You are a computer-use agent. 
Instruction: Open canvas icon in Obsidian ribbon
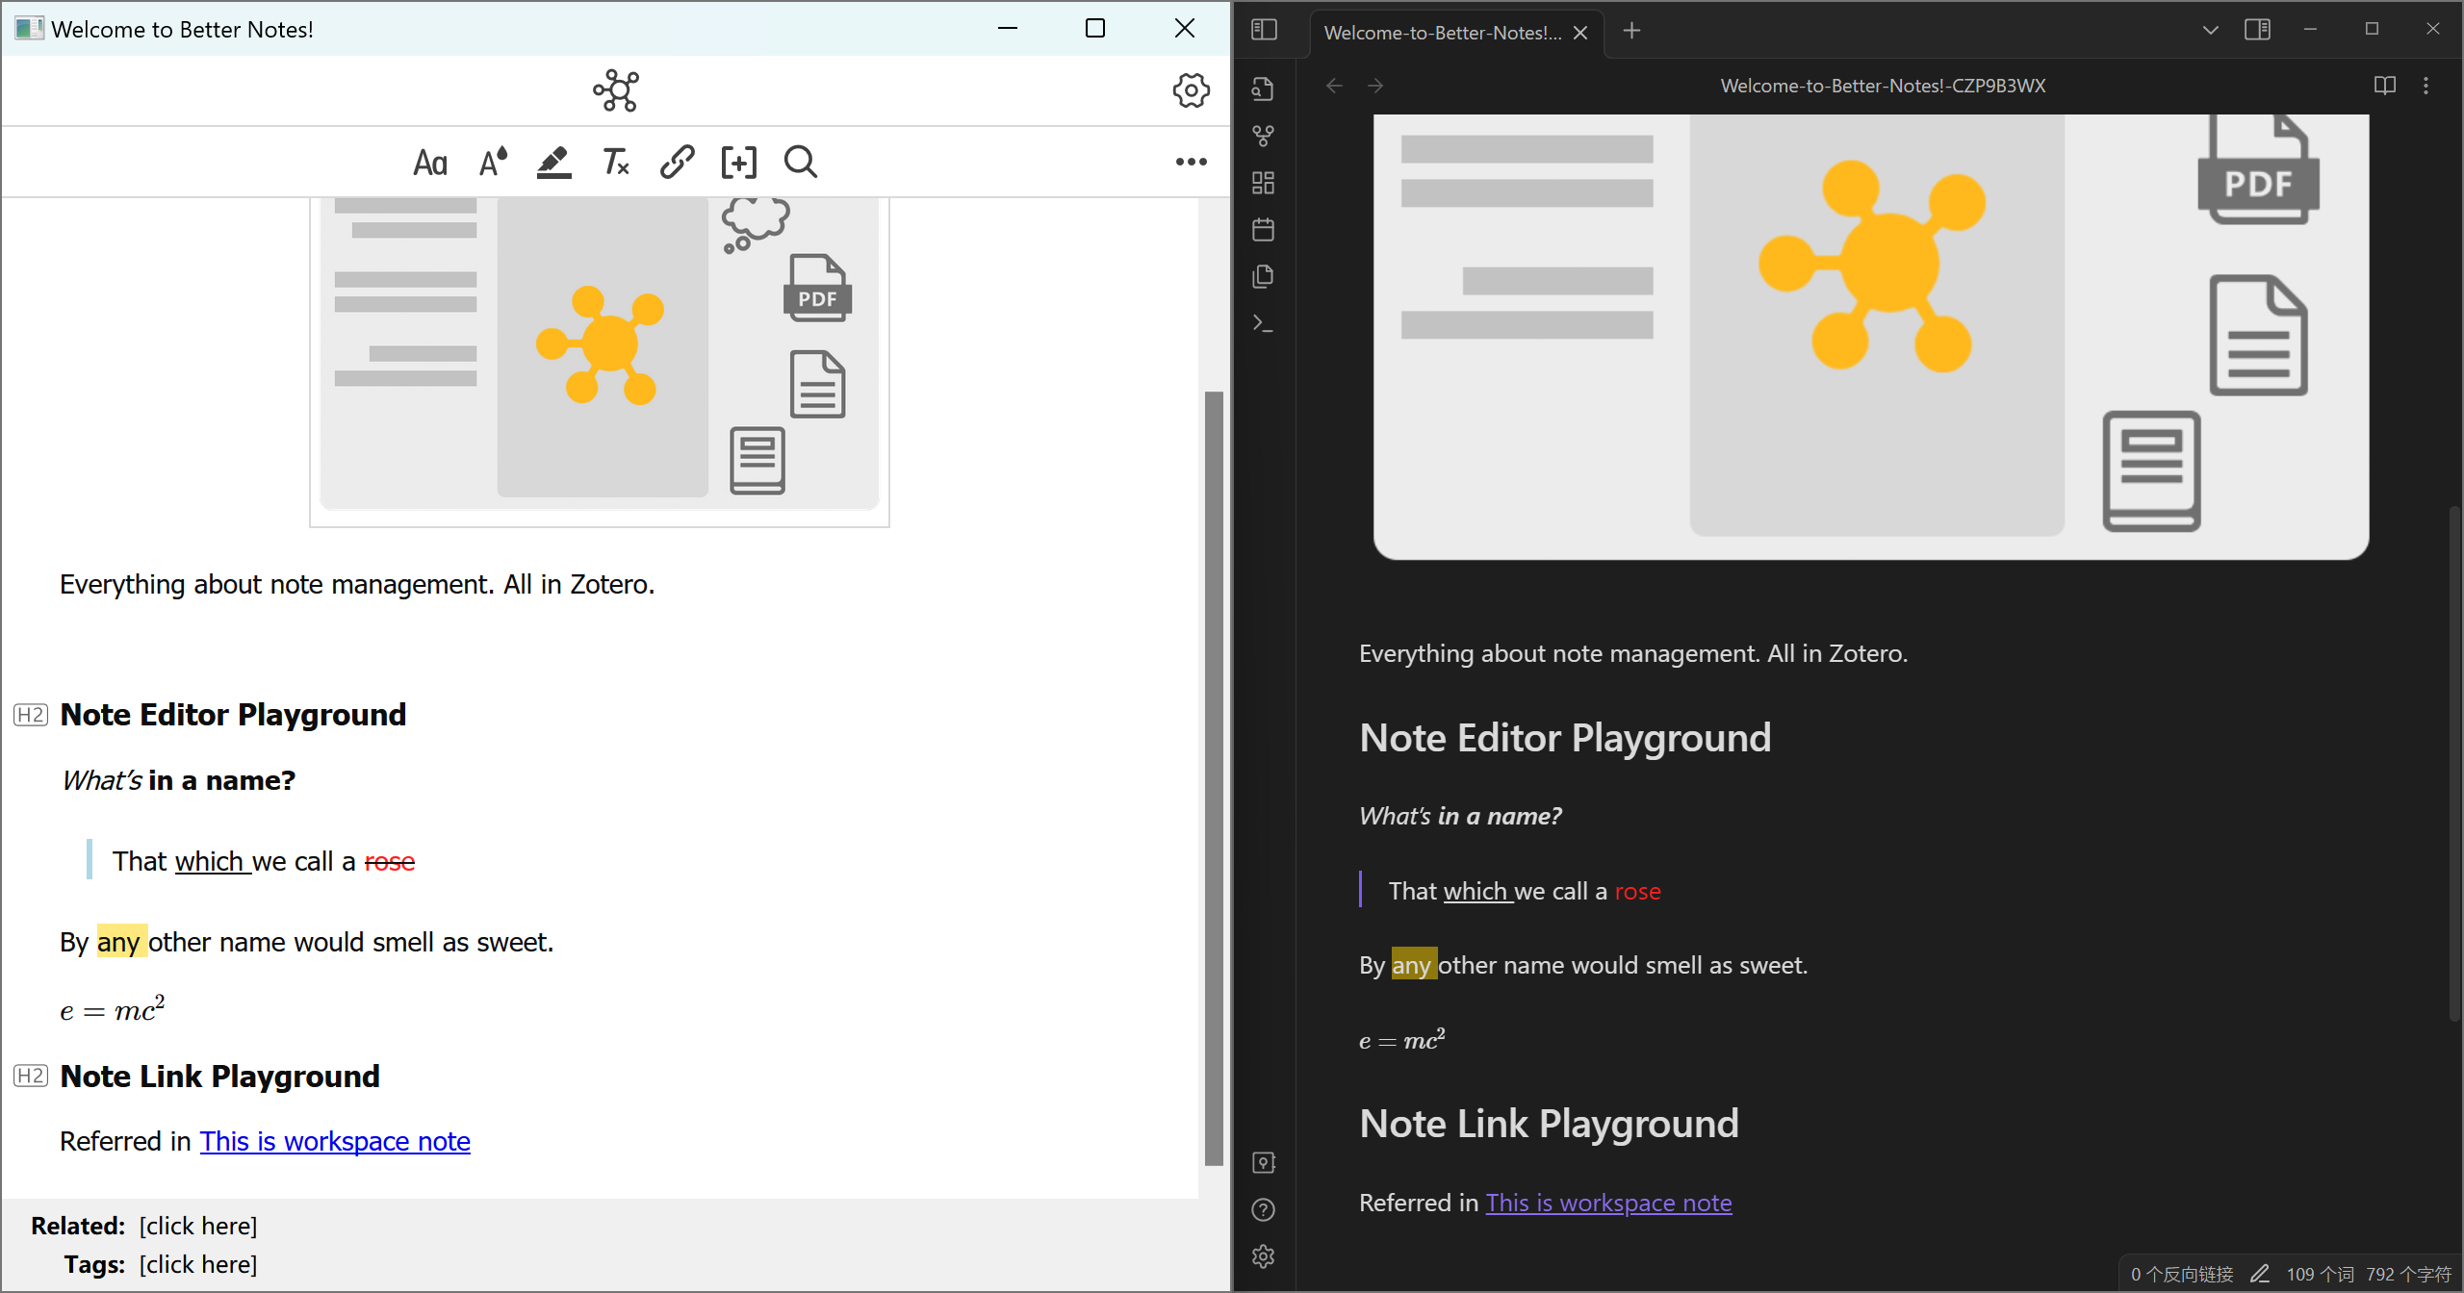tap(1264, 183)
